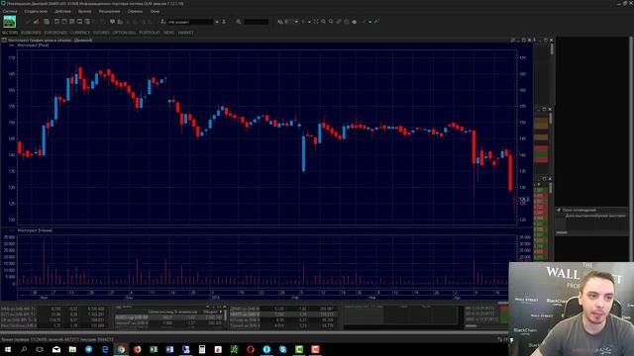Click the chat message toolbar icon

(112, 22)
